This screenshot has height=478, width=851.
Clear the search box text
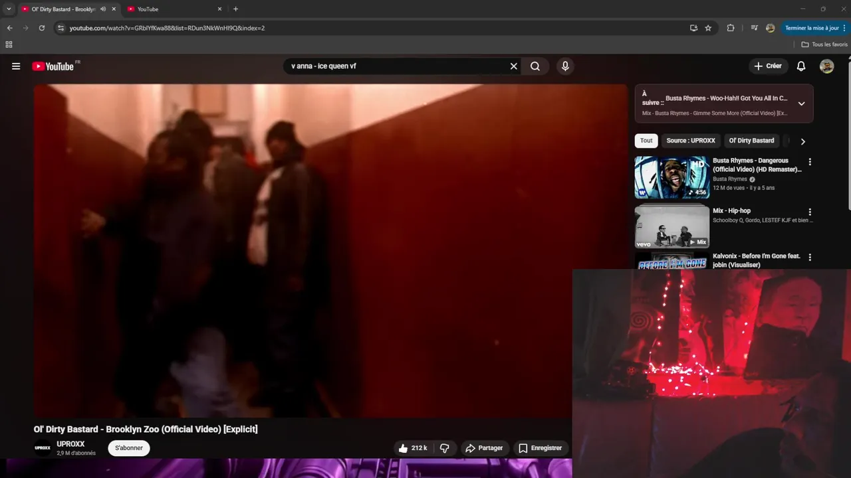pos(513,66)
